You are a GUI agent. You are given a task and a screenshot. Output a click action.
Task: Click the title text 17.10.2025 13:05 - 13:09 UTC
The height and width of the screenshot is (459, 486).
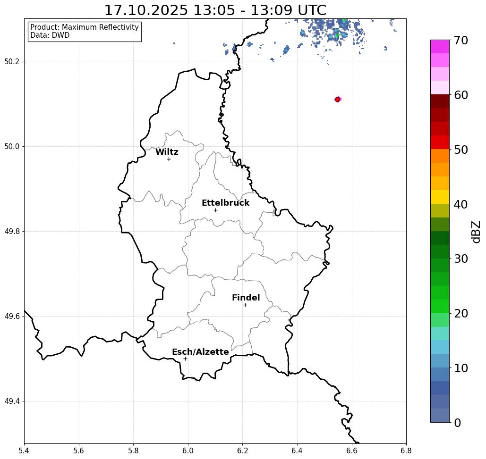(215, 10)
